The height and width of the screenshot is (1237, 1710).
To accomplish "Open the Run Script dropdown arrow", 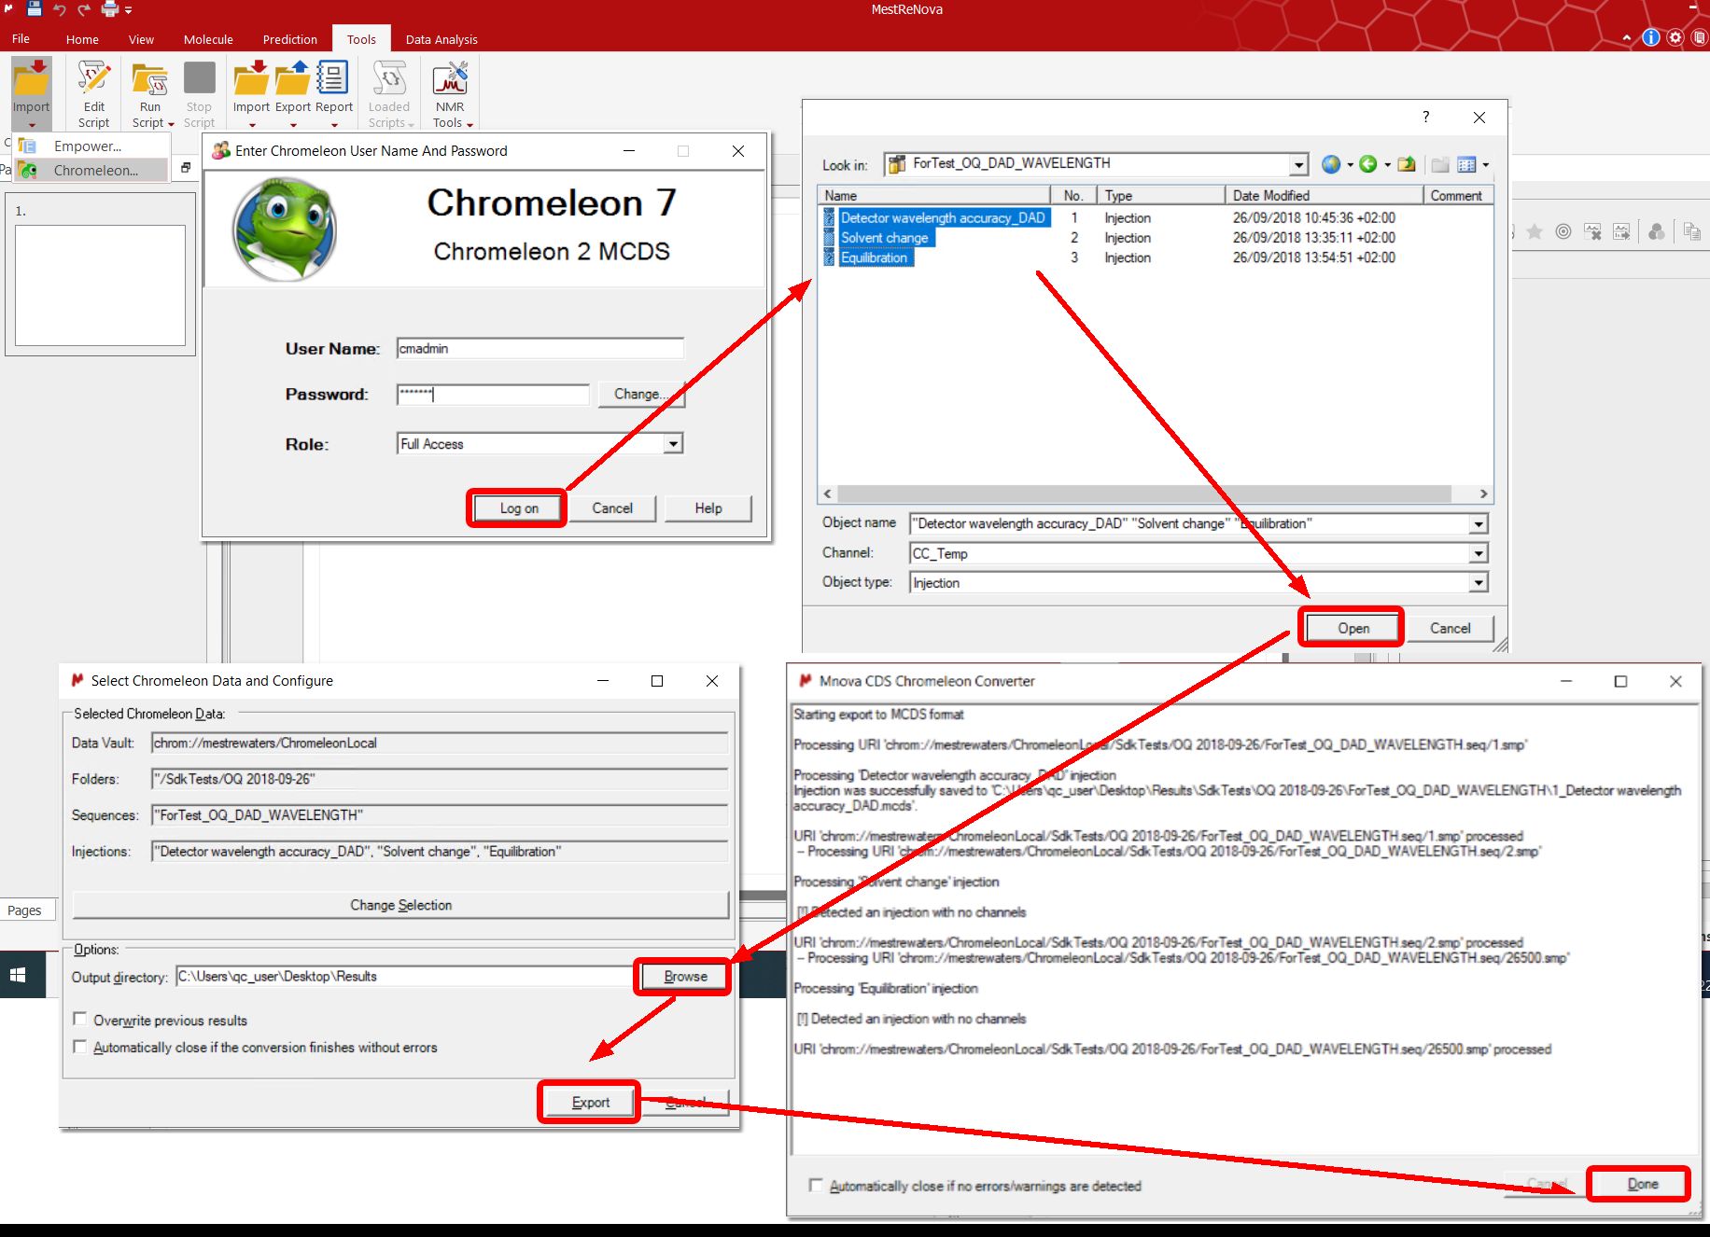I will (171, 124).
